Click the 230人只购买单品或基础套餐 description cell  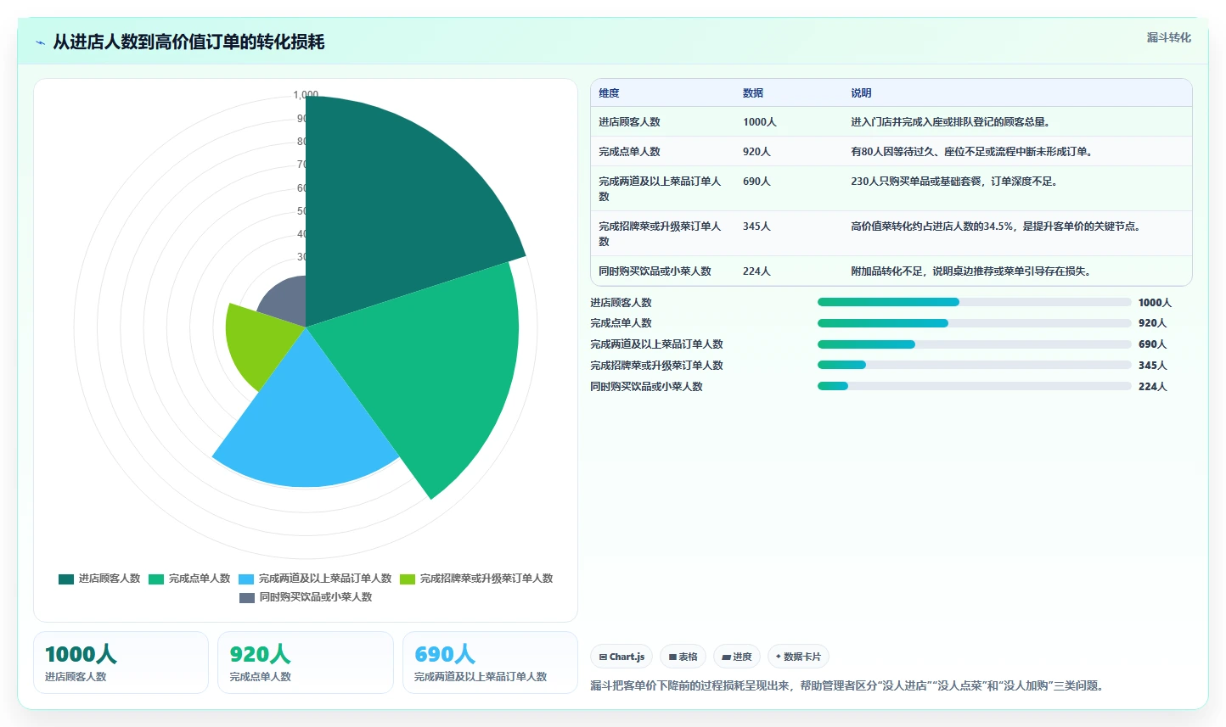coord(956,182)
